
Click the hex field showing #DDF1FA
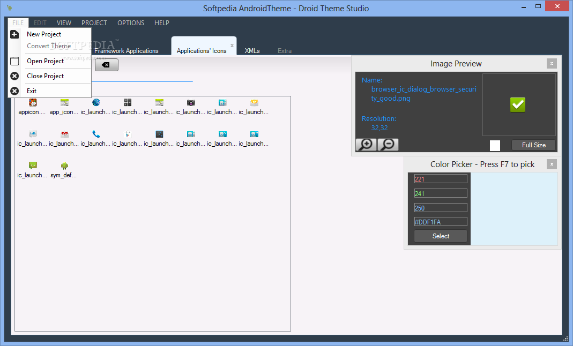coord(441,222)
